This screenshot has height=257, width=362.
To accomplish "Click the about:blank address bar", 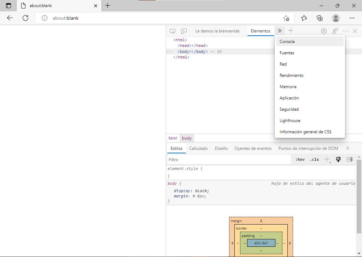I will [165, 18].
